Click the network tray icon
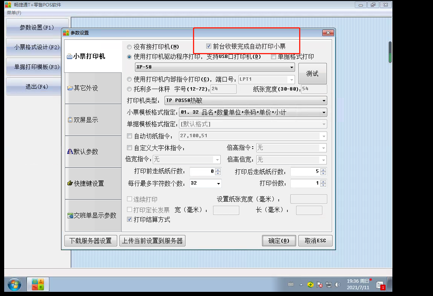 tap(329, 285)
